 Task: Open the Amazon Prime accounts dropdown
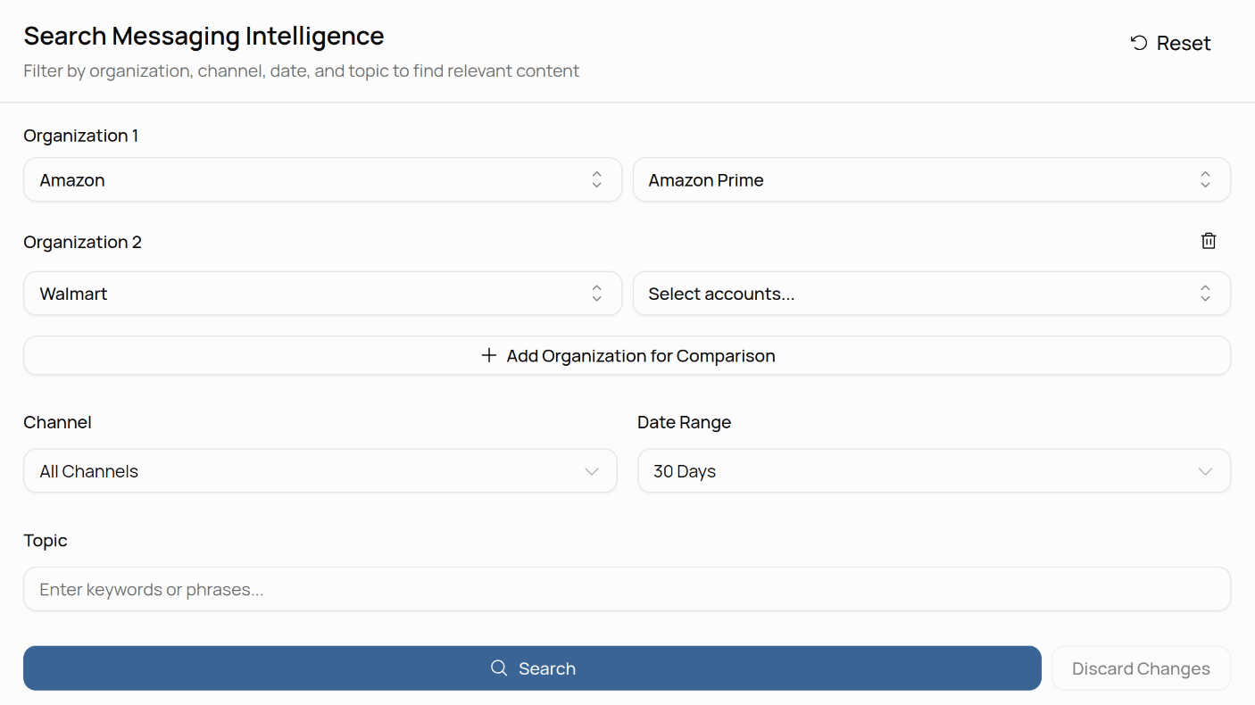tap(931, 179)
